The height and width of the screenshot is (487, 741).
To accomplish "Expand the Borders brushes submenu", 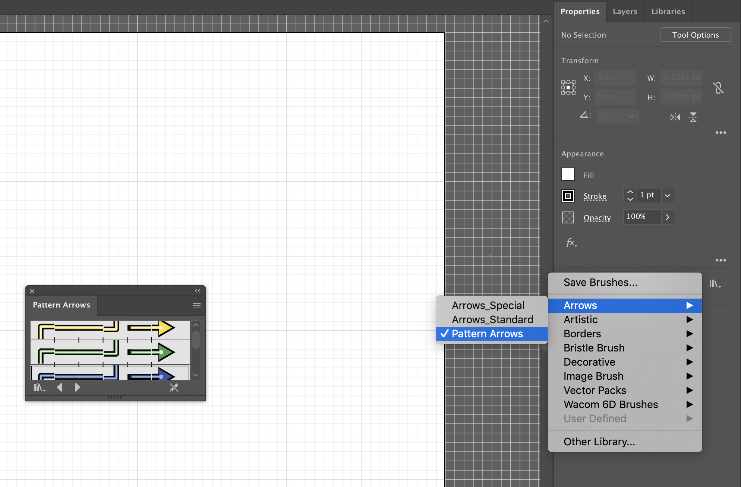I will pos(626,333).
